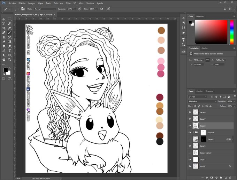The width and height of the screenshot is (237, 180).
Task: Add a layer mask
Action: pyautogui.click(x=212, y=178)
